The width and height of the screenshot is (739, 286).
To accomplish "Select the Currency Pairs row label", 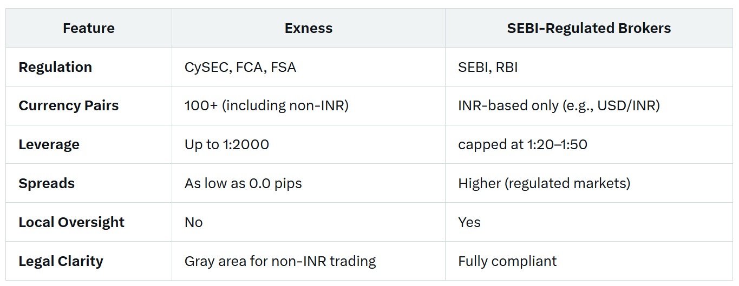I will pos(69,105).
